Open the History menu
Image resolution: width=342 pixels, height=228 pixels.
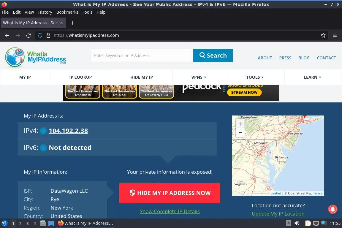[x=45, y=12]
